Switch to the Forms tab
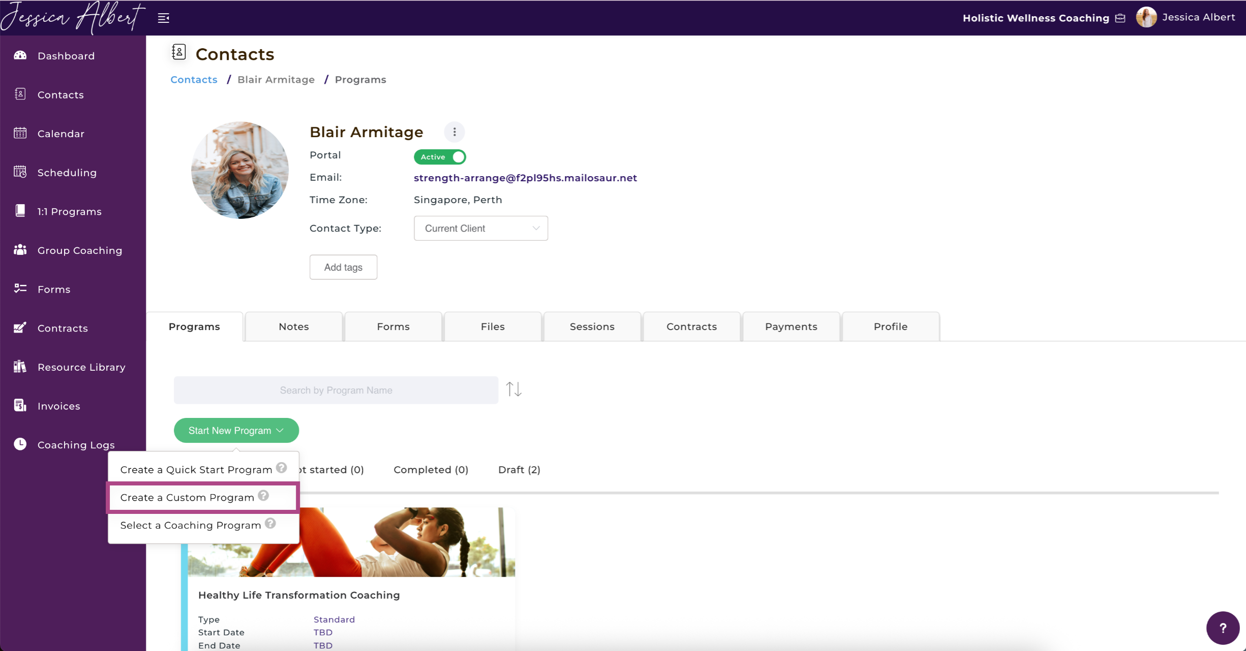This screenshot has width=1246, height=651. pos(393,327)
